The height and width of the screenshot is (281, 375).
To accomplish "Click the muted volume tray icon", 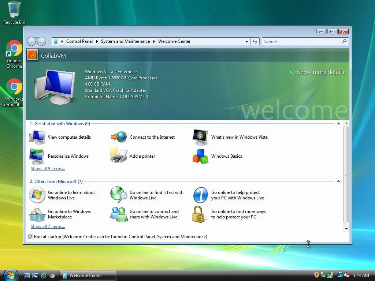I will pos(347,275).
